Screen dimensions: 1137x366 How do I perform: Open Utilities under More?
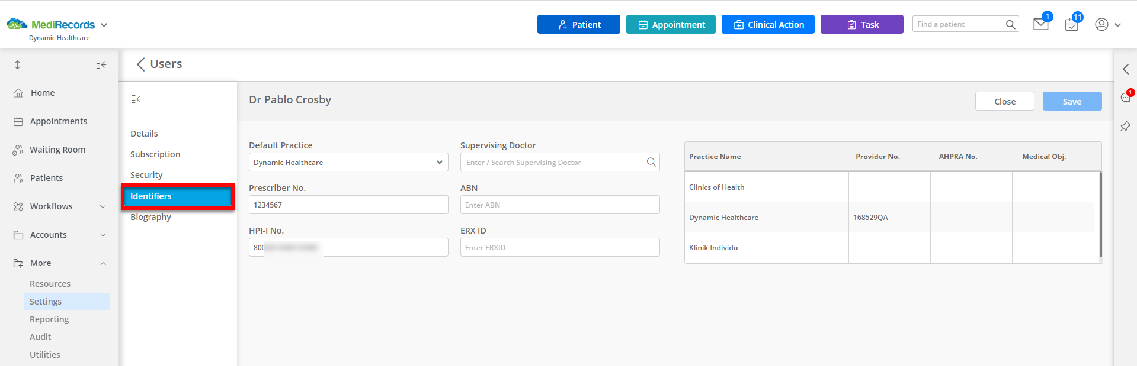point(45,355)
